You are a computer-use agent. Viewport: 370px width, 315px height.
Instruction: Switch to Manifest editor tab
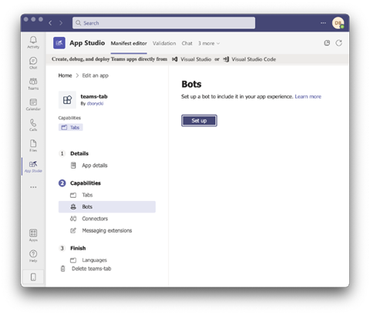tap(129, 43)
